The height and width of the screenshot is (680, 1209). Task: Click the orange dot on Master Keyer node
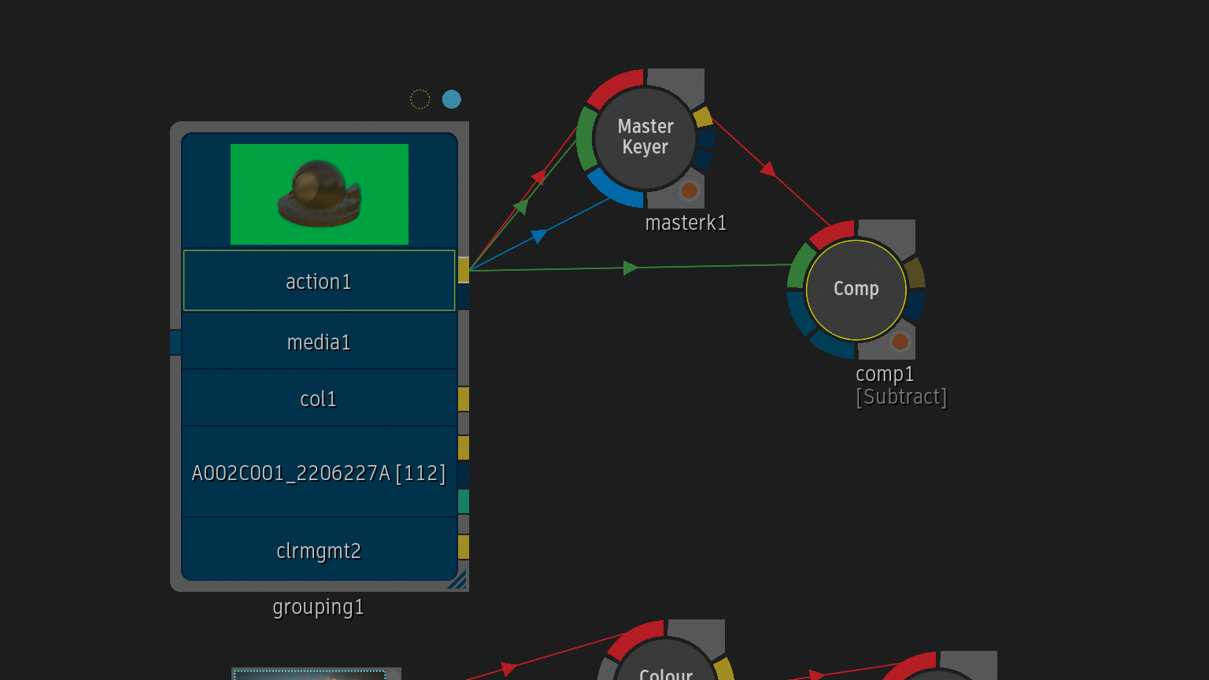(689, 190)
